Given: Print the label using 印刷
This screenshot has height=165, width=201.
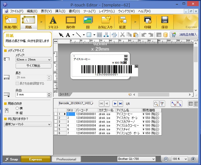Looking at the screenshot, I should 148,22.
